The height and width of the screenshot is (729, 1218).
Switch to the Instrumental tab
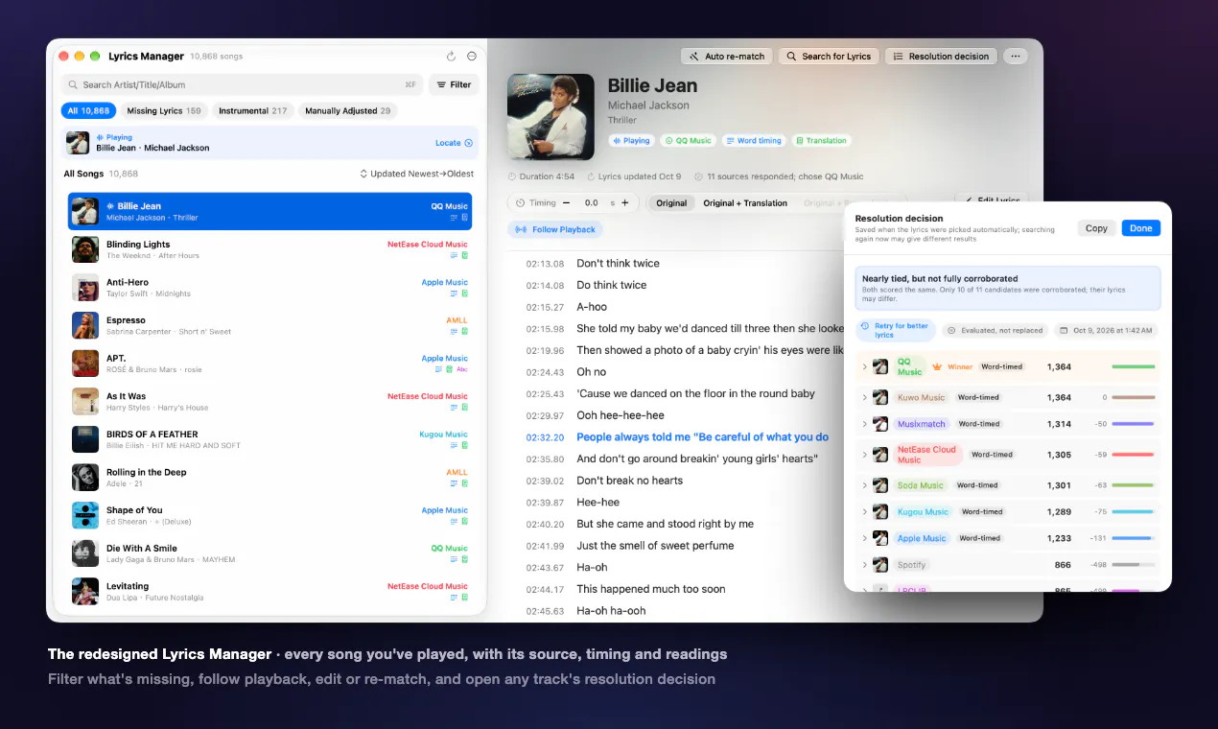pyautogui.click(x=253, y=111)
